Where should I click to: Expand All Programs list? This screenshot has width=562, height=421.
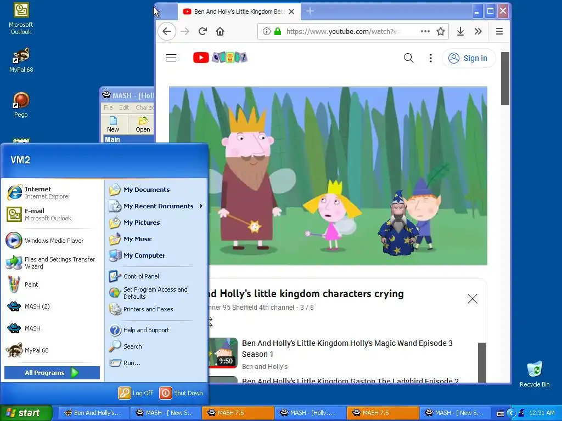(x=52, y=373)
